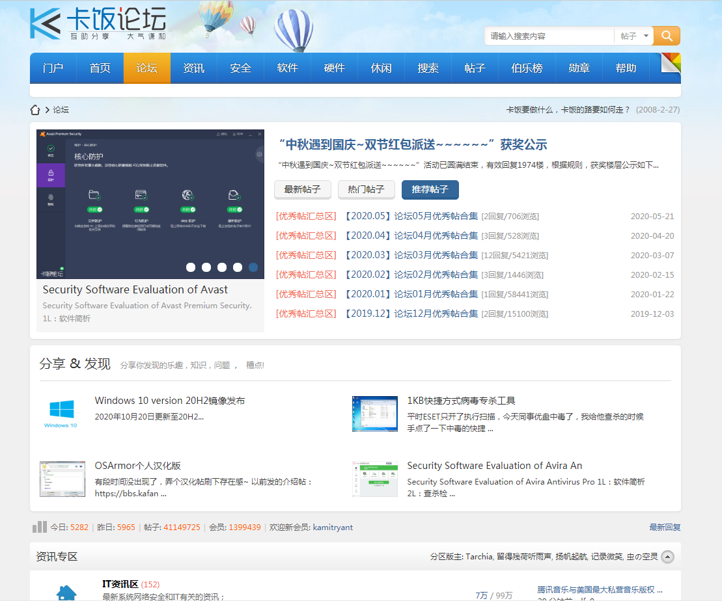Click the statistics bar chart icon
722x601 pixels.
point(40,527)
